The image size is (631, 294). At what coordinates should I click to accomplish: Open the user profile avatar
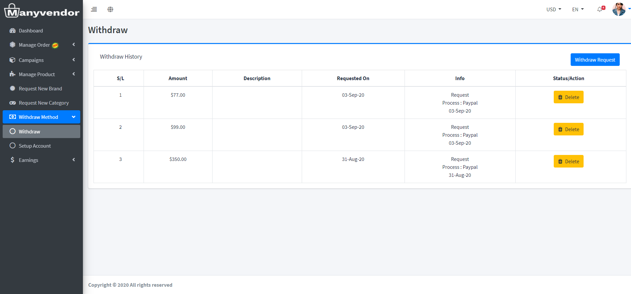tap(619, 9)
